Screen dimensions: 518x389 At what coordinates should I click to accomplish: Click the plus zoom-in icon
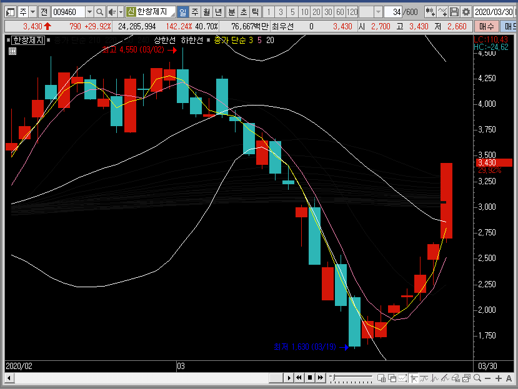pos(499,378)
